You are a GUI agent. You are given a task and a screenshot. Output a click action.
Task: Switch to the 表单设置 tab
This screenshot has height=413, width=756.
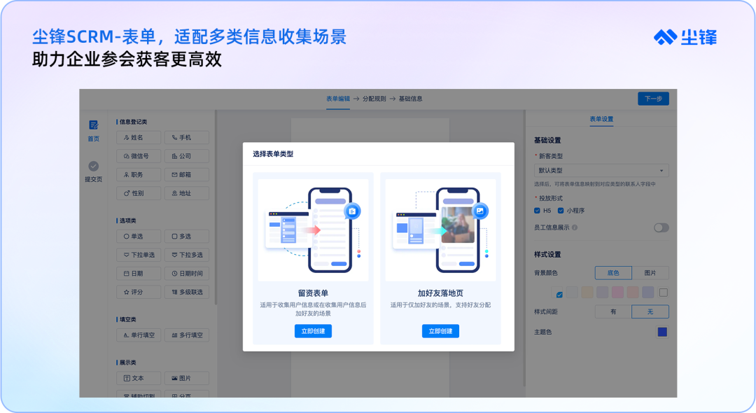[601, 119]
